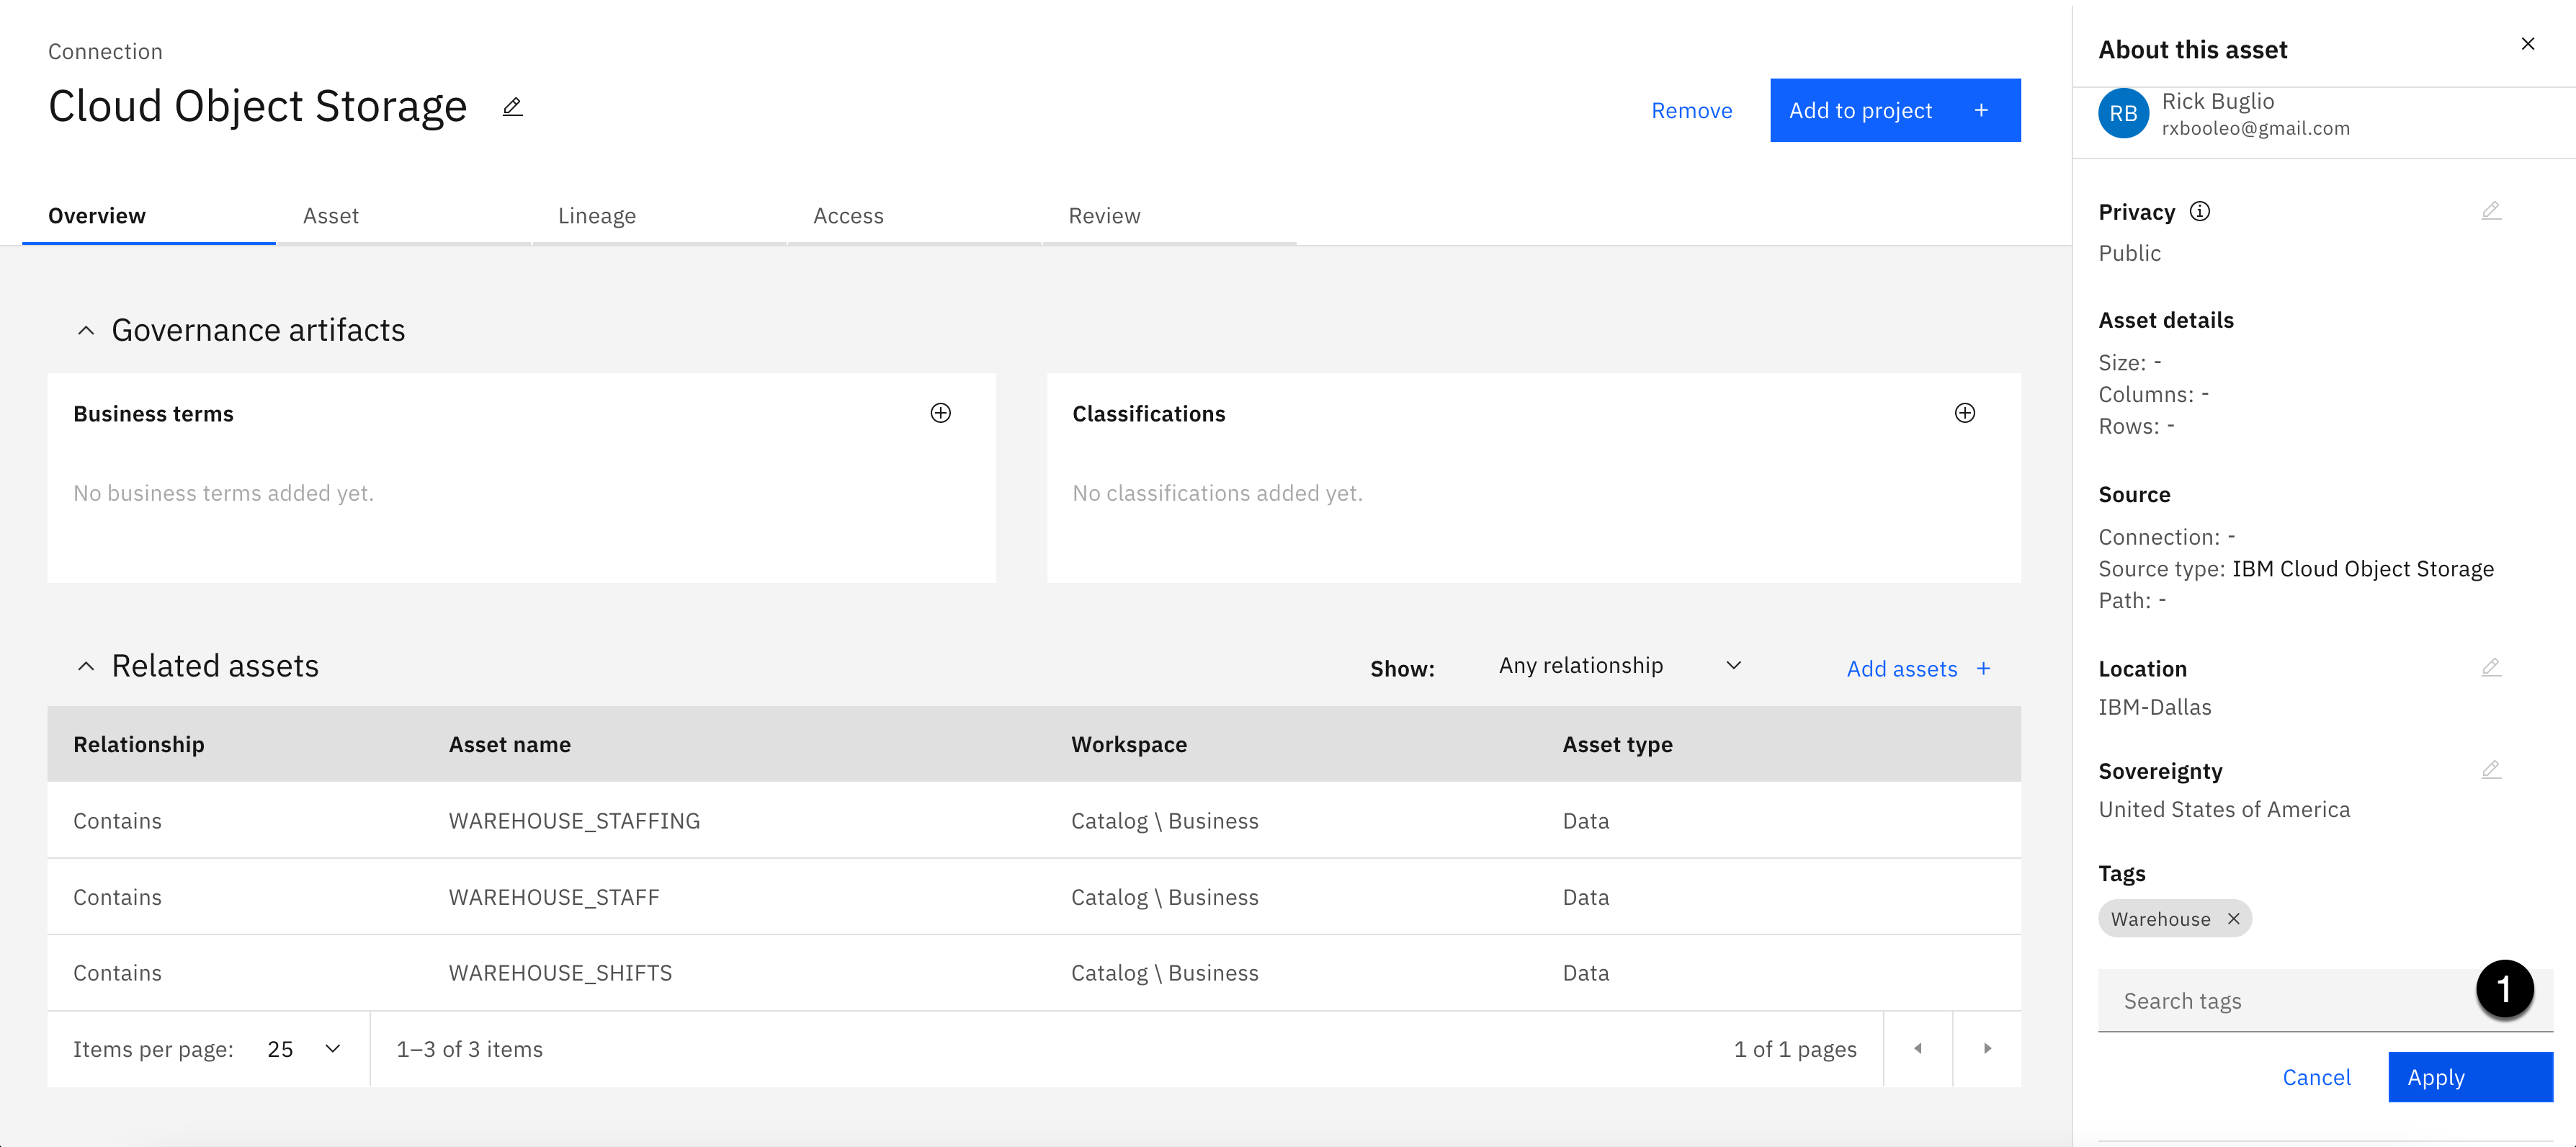Go to next page of related assets
The height and width of the screenshot is (1147, 2576).
point(1987,1048)
